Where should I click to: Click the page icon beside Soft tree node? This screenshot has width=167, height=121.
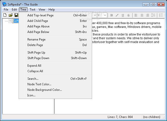tap(10, 21)
